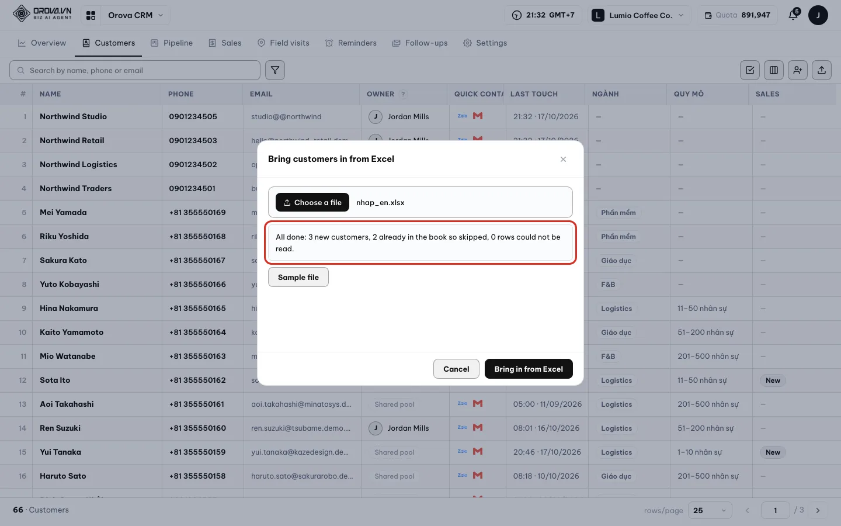Click the NAME column header
The image size is (841, 526).
click(x=50, y=94)
